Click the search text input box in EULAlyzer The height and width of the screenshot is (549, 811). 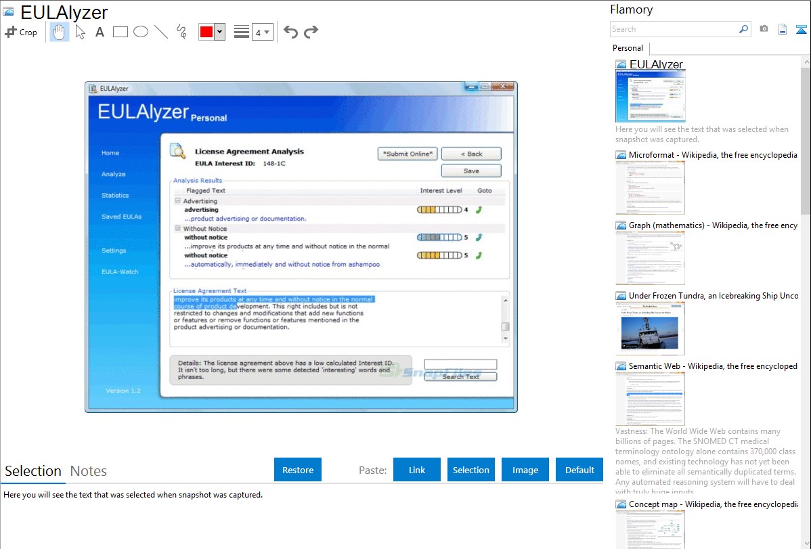(461, 364)
